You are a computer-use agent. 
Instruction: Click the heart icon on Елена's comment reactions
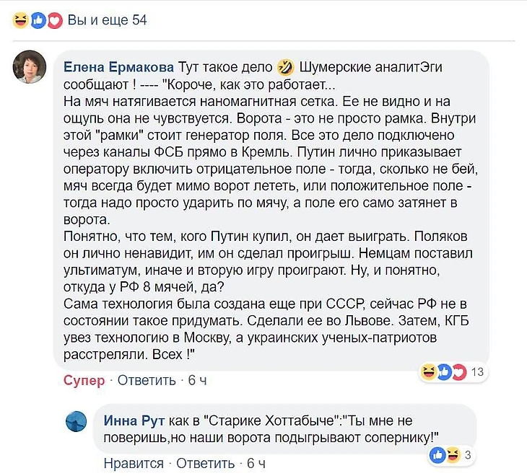pos(458,372)
